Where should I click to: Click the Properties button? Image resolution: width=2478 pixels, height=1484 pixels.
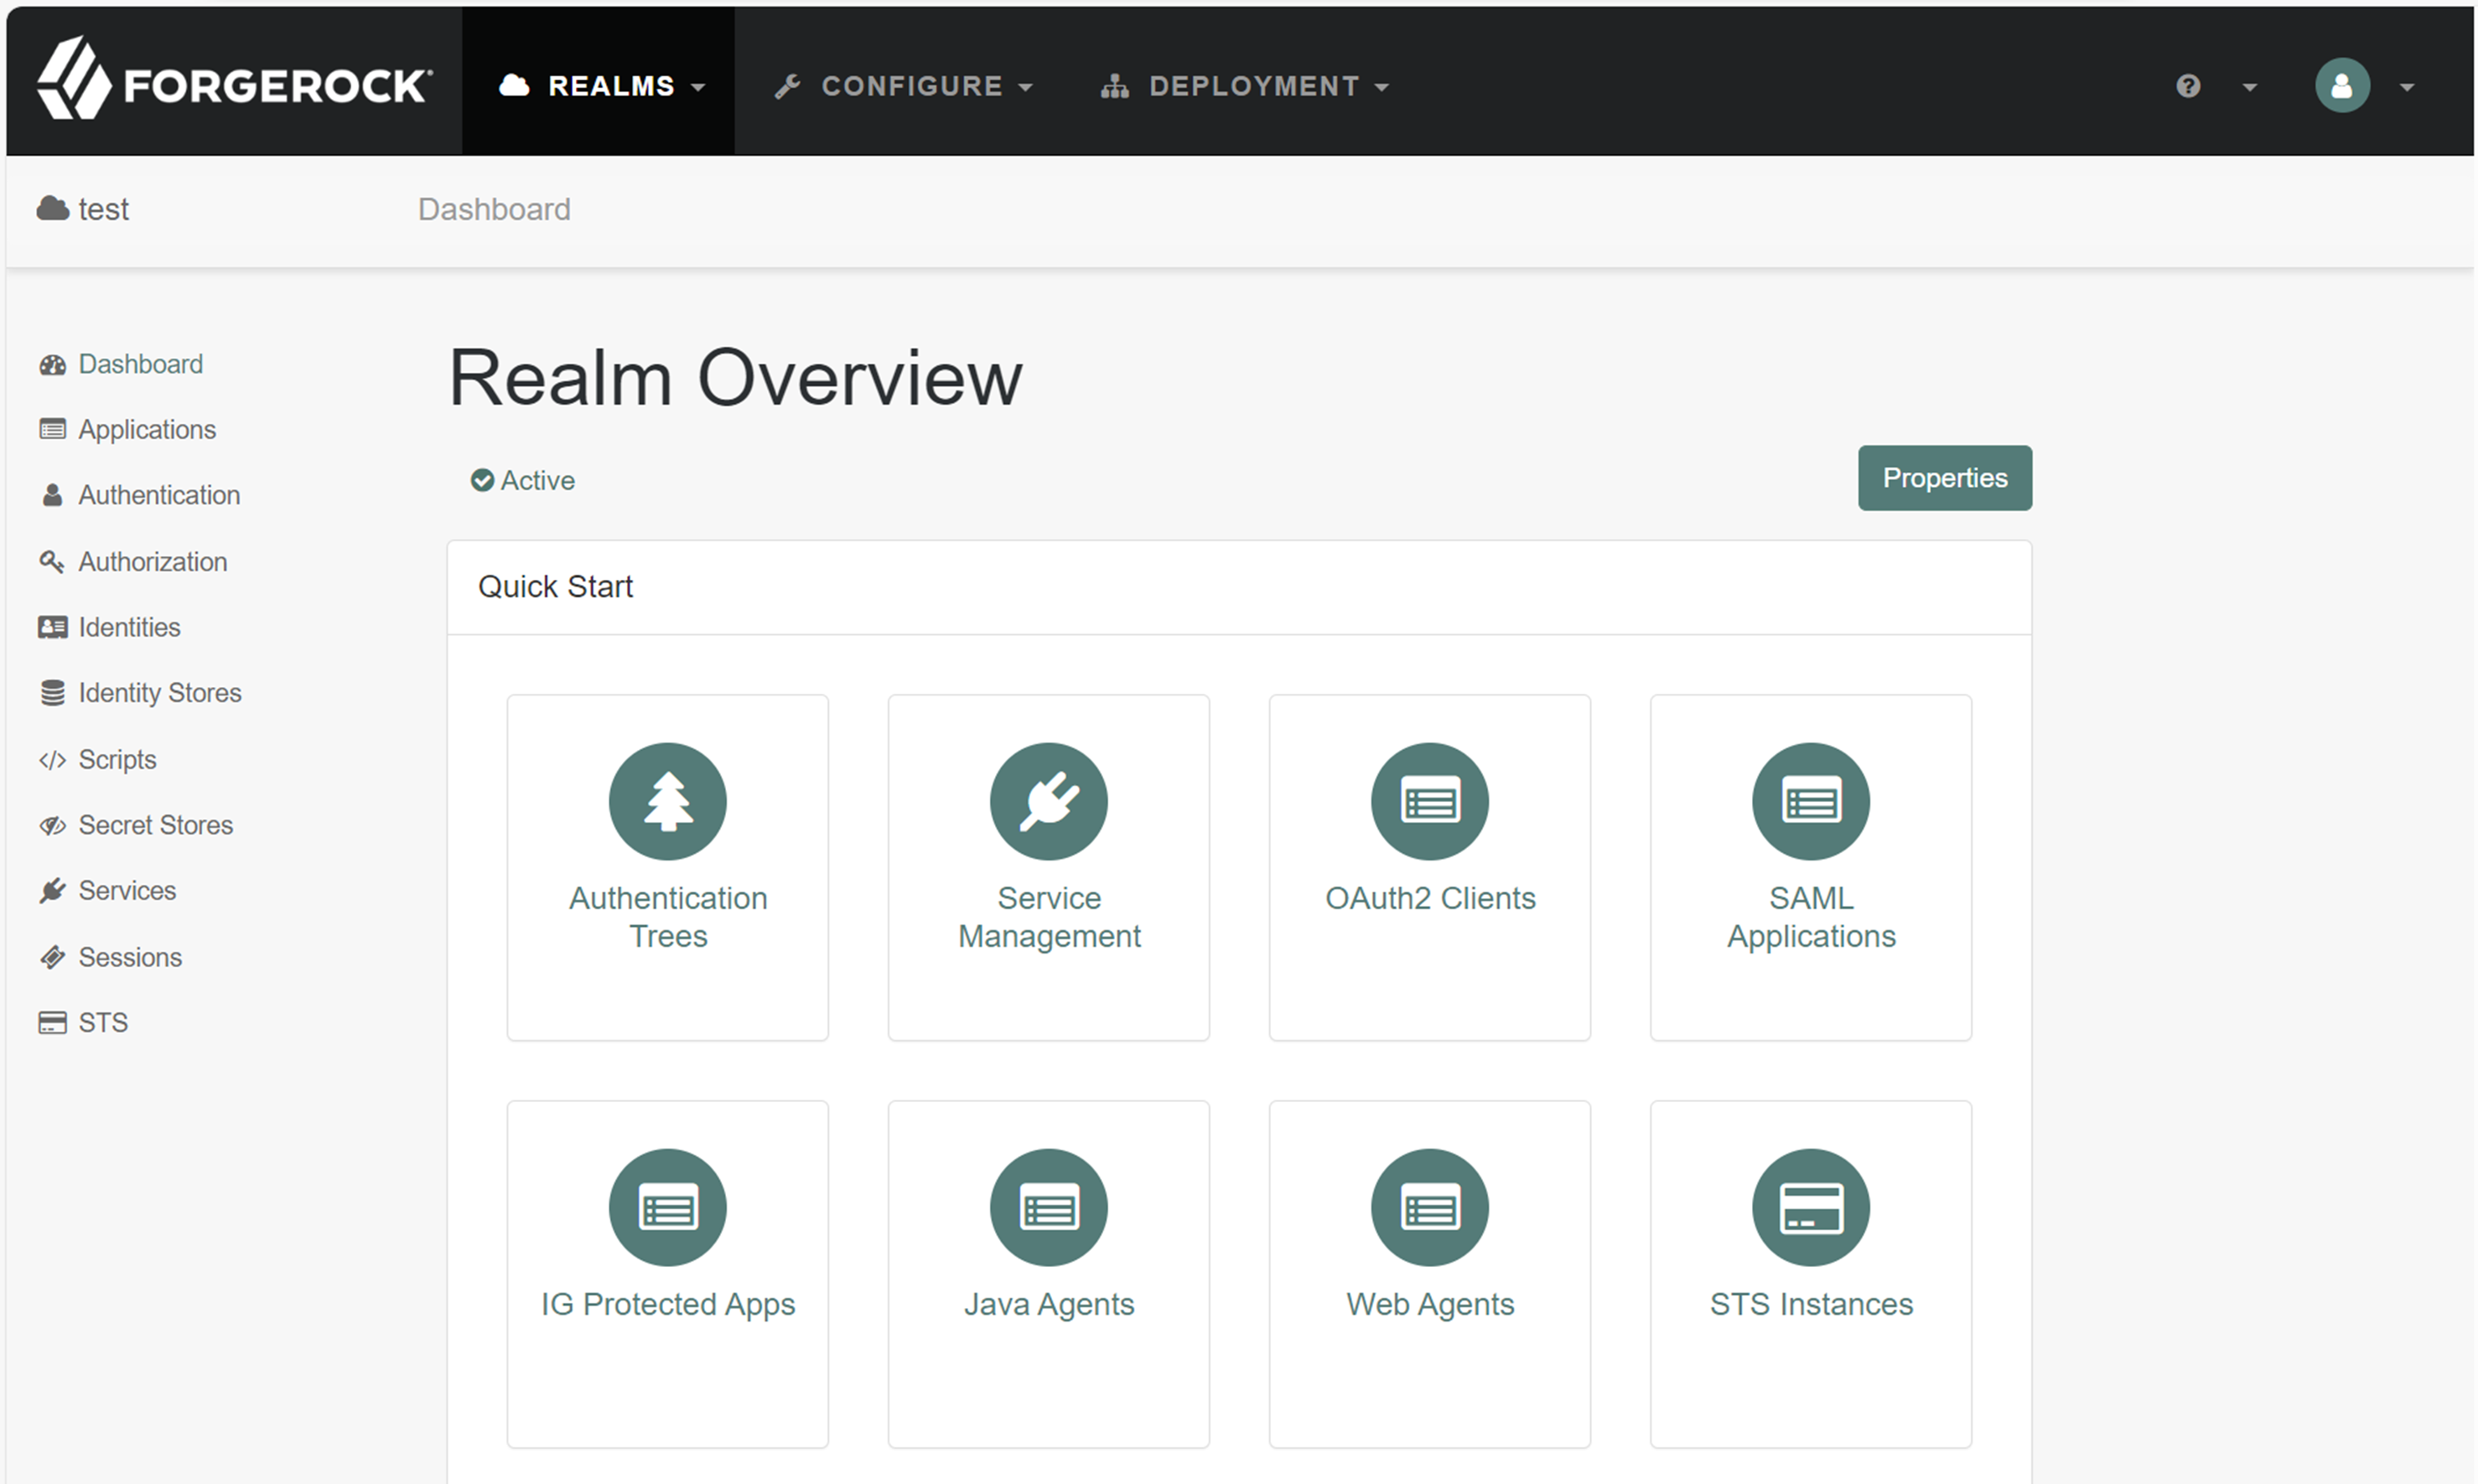click(x=1944, y=478)
